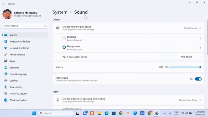This screenshot has height=117, width=208.
Task: Click Pair a new output device text
Action: (x=75, y=57)
